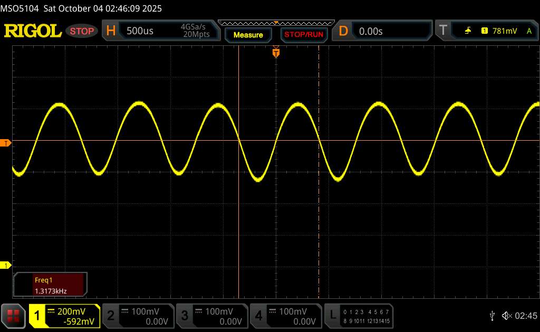Click the rising edge trigger icon
Image resolution: width=540 pixels, height=332 pixels.
468,31
